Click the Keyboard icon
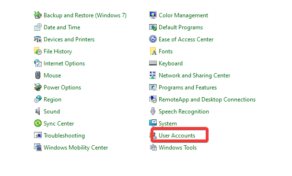The image size is (292, 176). pos(153,63)
